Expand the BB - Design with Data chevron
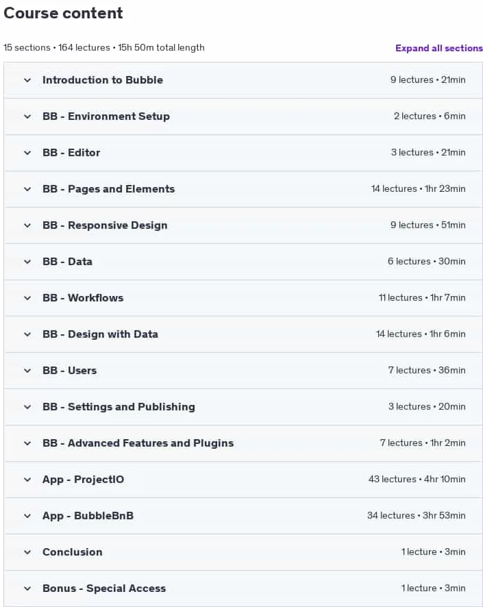 click(27, 334)
